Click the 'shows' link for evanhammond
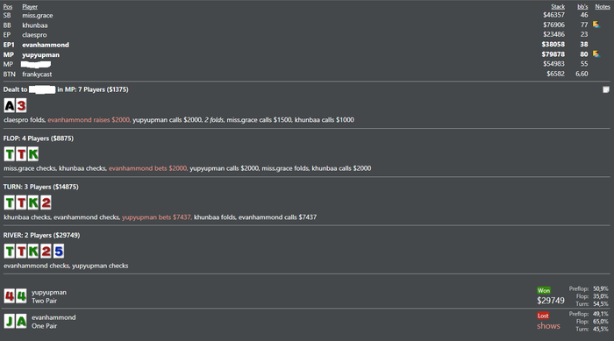Image resolution: width=614 pixels, height=341 pixels. (548, 326)
